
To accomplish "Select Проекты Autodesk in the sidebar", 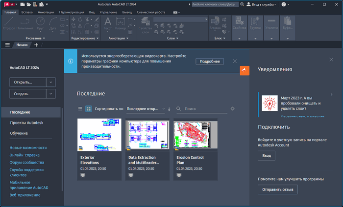I will [x=26, y=123].
